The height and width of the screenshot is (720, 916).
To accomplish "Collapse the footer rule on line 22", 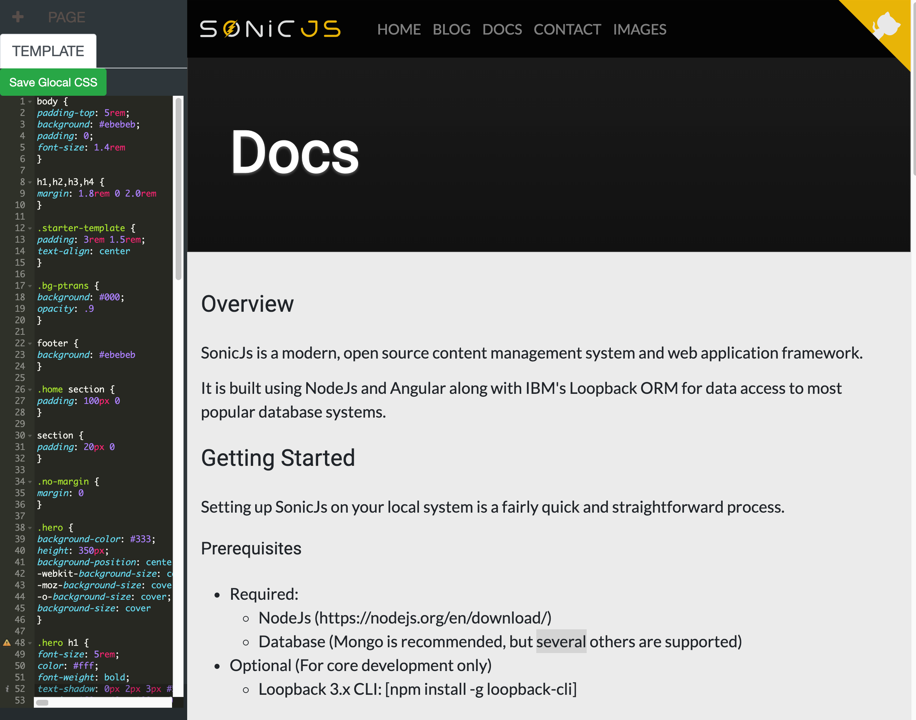I will [x=30, y=343].
